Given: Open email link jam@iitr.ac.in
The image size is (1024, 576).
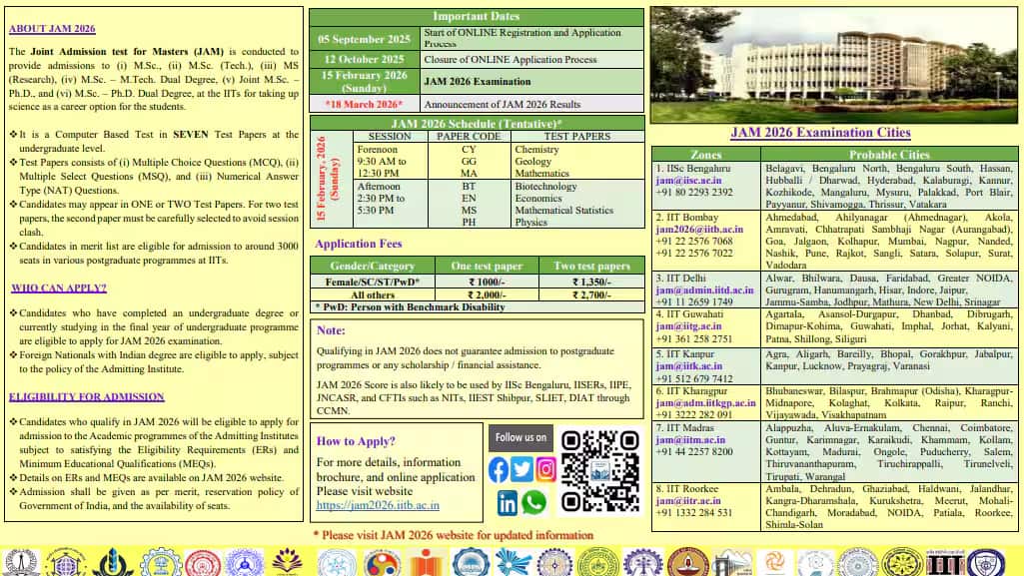Looking at the screenshot, I should [x=688, y=501].
